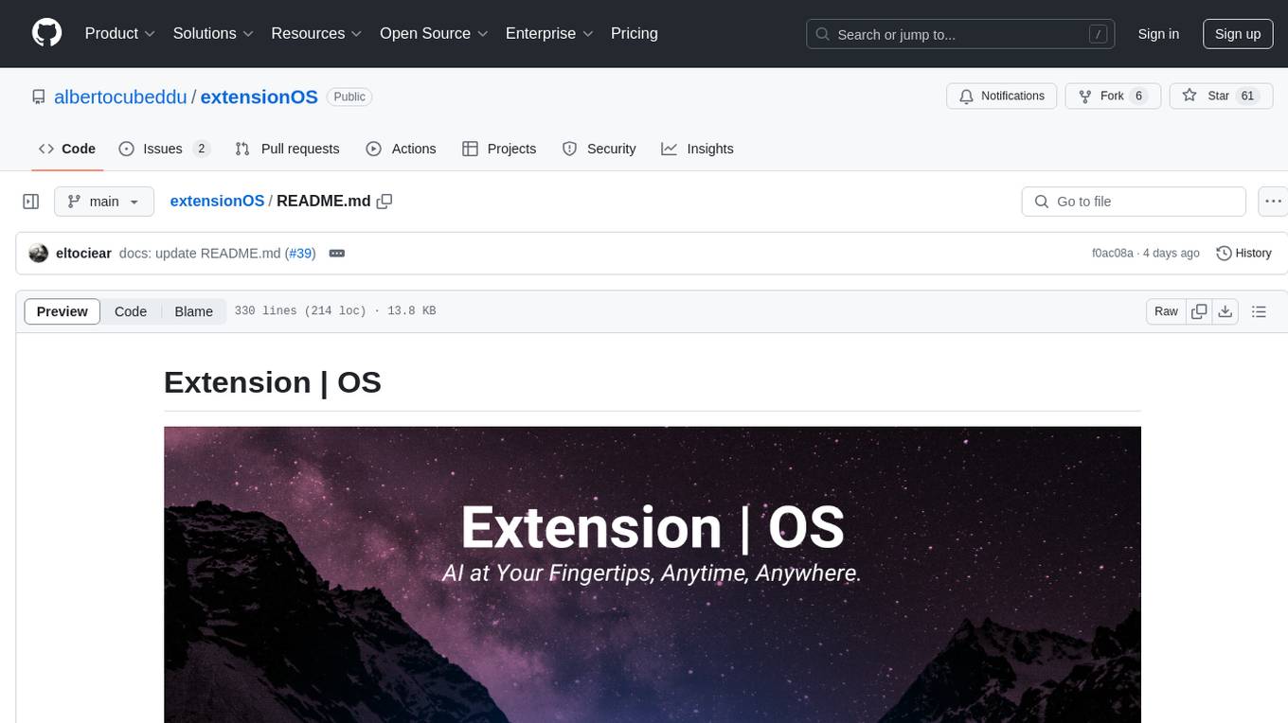Click Sign in link
This screenshot has height=723, width=1288.
click(1158, 34)
